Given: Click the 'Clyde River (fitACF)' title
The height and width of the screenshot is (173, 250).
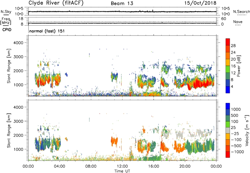Looking at the screenshot, I should 56,3.
